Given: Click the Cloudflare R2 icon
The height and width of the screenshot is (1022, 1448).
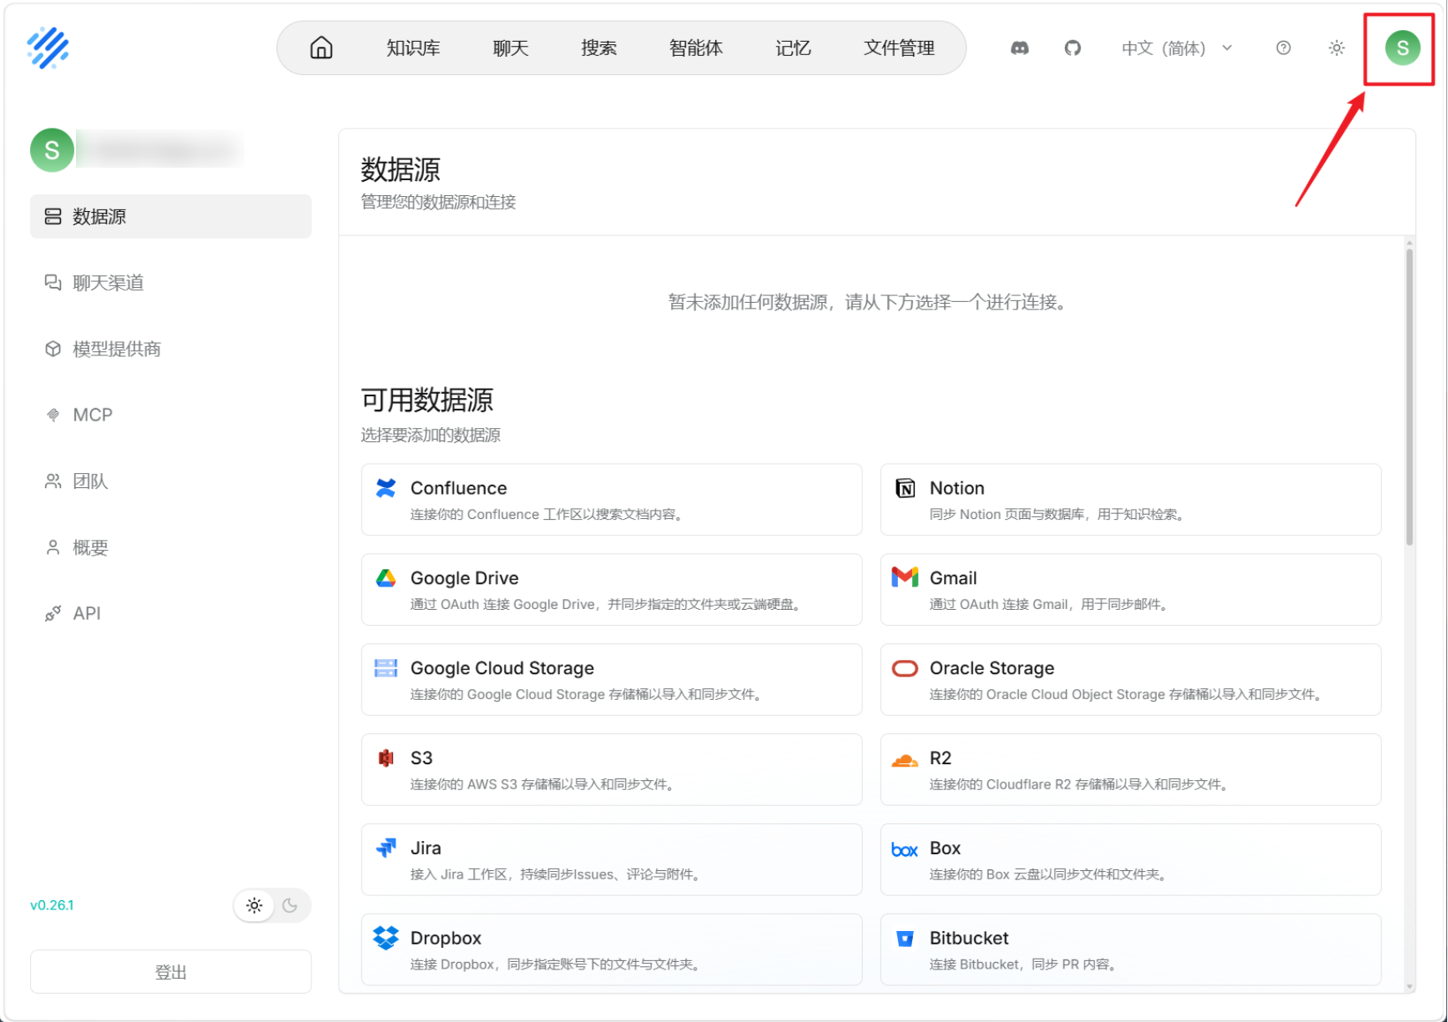Looking at the screenshot, I should (905, 760).
